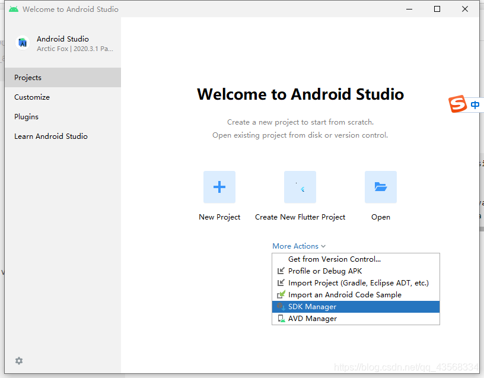Click the Open folder icon
This screenshot has height=378, width=484.
click(x=381, y=187)
